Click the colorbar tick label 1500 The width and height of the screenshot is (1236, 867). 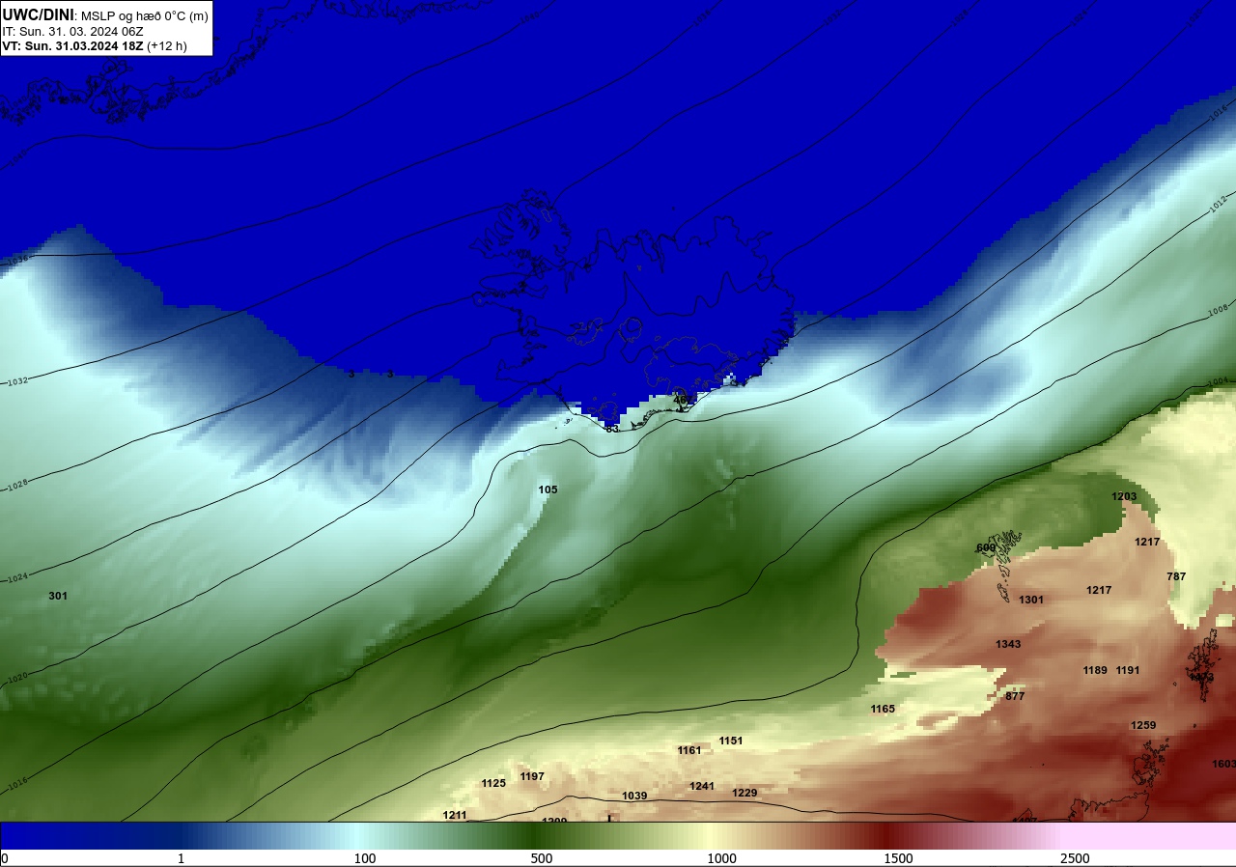point(899,858)
